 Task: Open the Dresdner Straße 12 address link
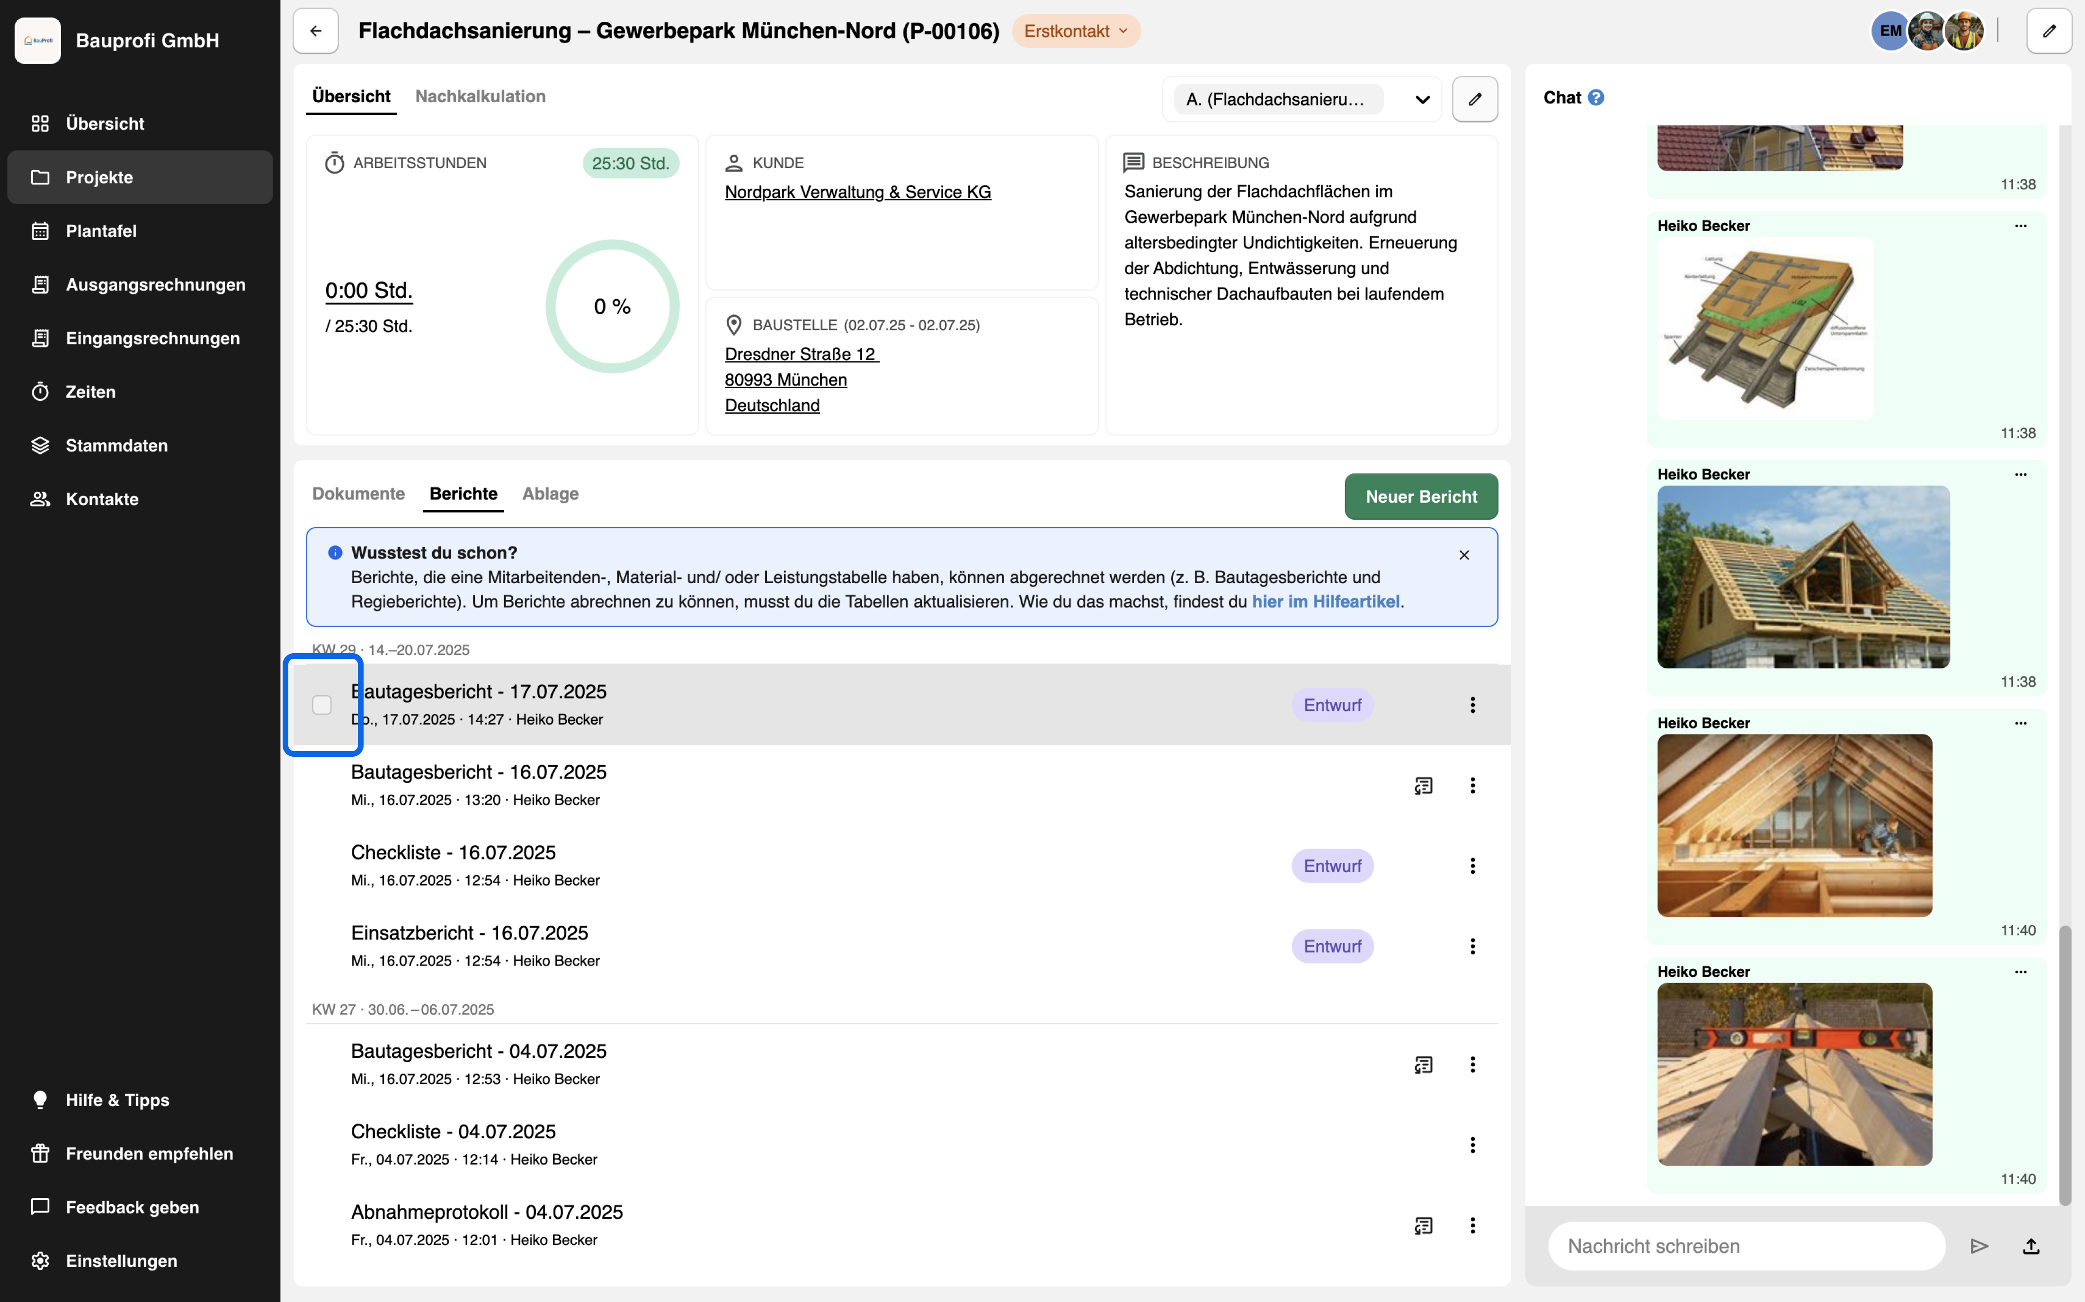(x=801, y=354)
